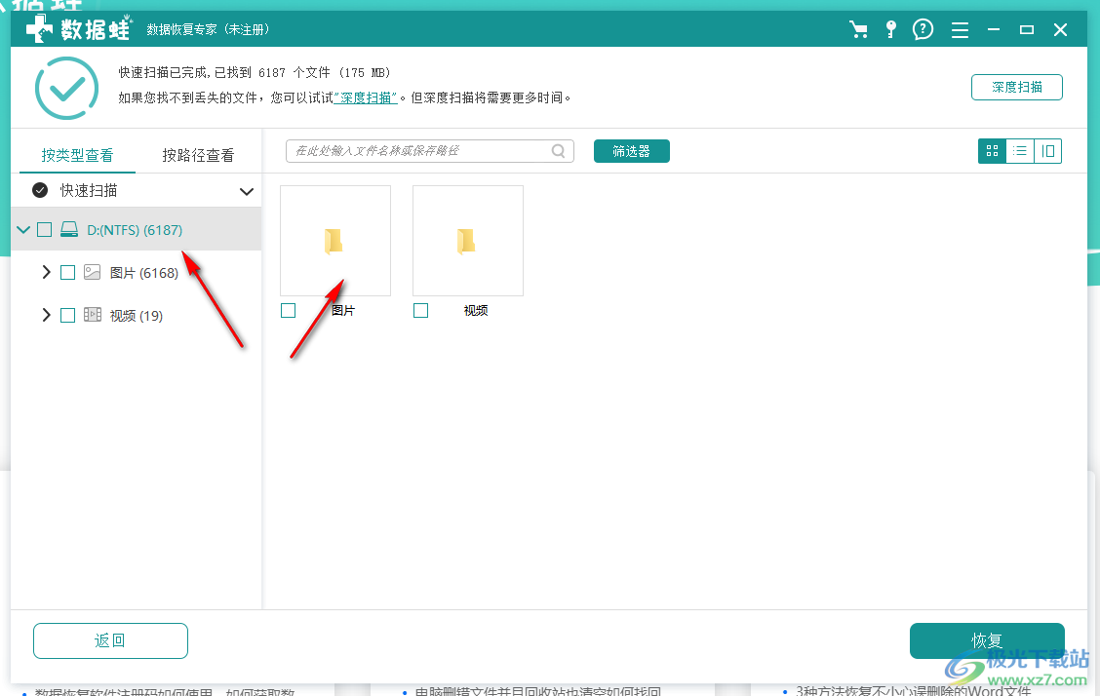Open the shopping cart purchase icon
This screenshot has width=1100, height=696.
point(858,29)
